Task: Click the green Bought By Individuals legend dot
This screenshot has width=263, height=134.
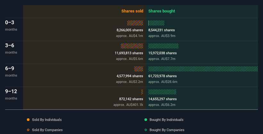Action: [146, 120]
